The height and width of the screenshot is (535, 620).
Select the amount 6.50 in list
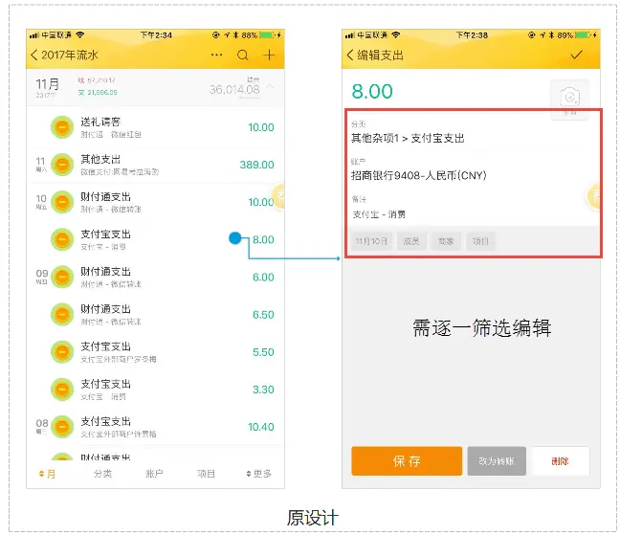263,315
